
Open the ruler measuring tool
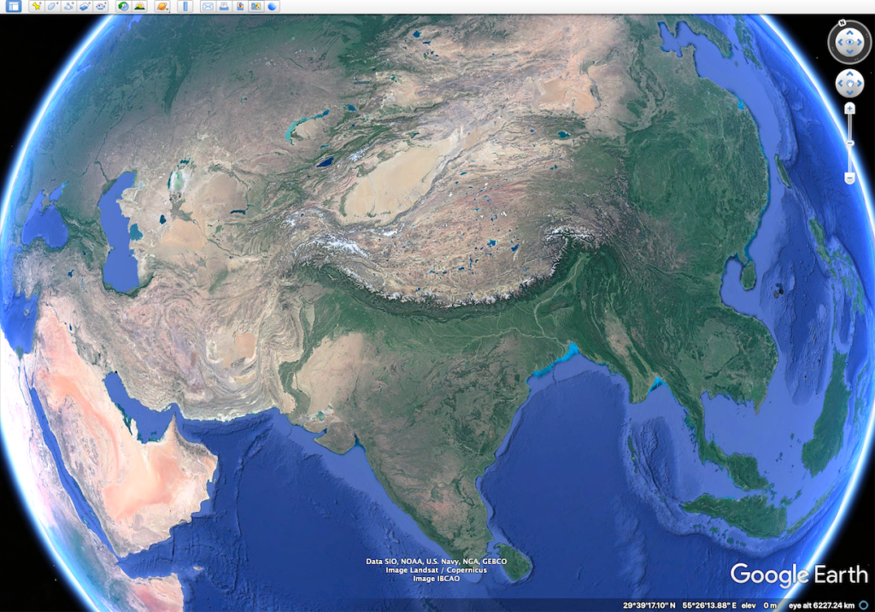click(185, 6)
